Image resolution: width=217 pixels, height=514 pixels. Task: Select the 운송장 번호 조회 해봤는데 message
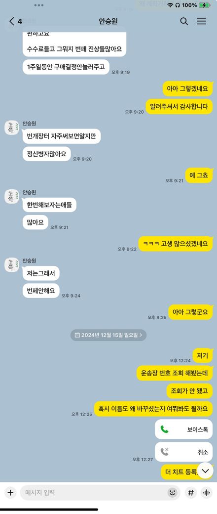(x=175, y=373)
